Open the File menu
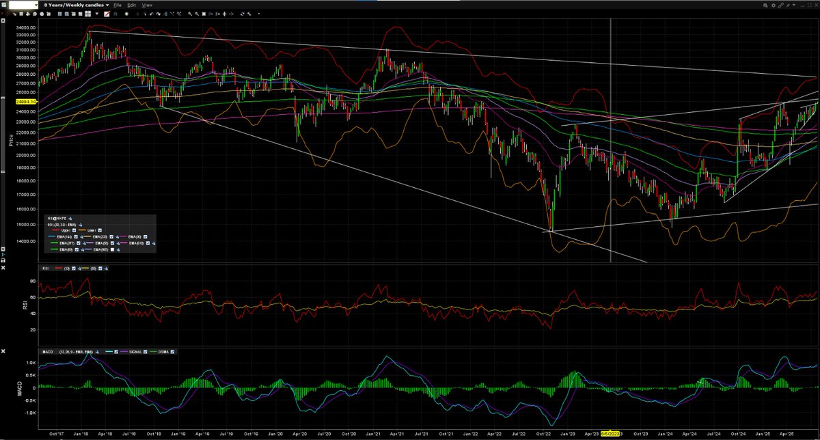 118,5
